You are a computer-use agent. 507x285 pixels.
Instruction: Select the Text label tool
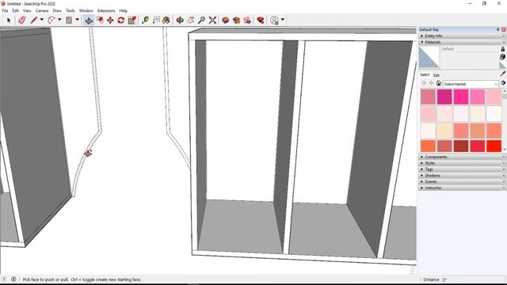click(156, 21)
